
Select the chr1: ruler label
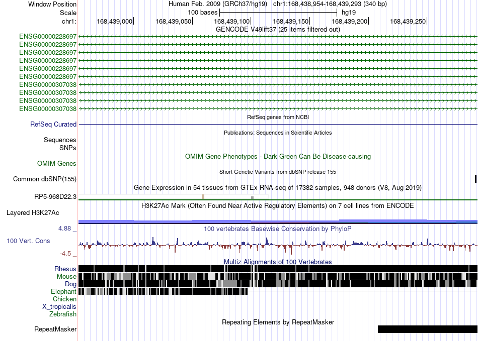pyautogui.click(x=69, y=21)
